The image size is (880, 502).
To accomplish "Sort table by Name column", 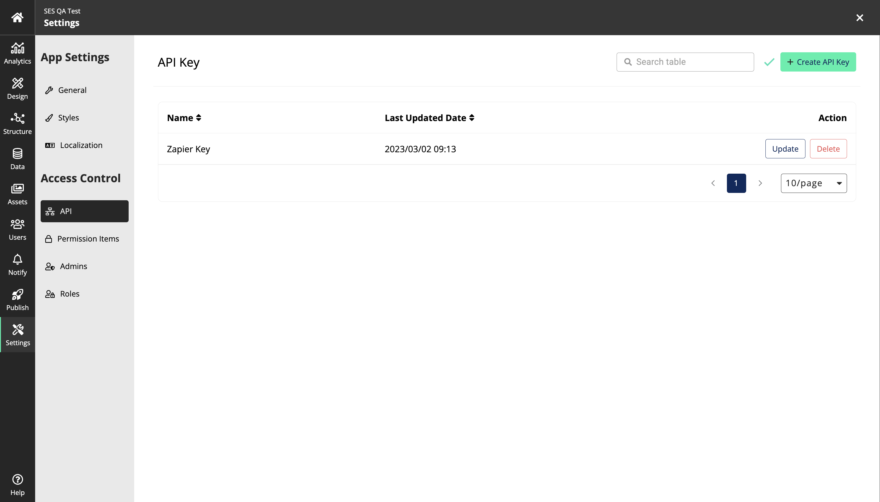I will point(184,118).
